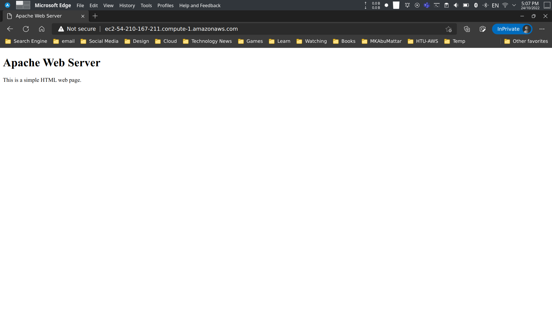This screenshot has height=310, width=552.
Task: Open the InPrivate profile button
Action: tap(512, 29)
